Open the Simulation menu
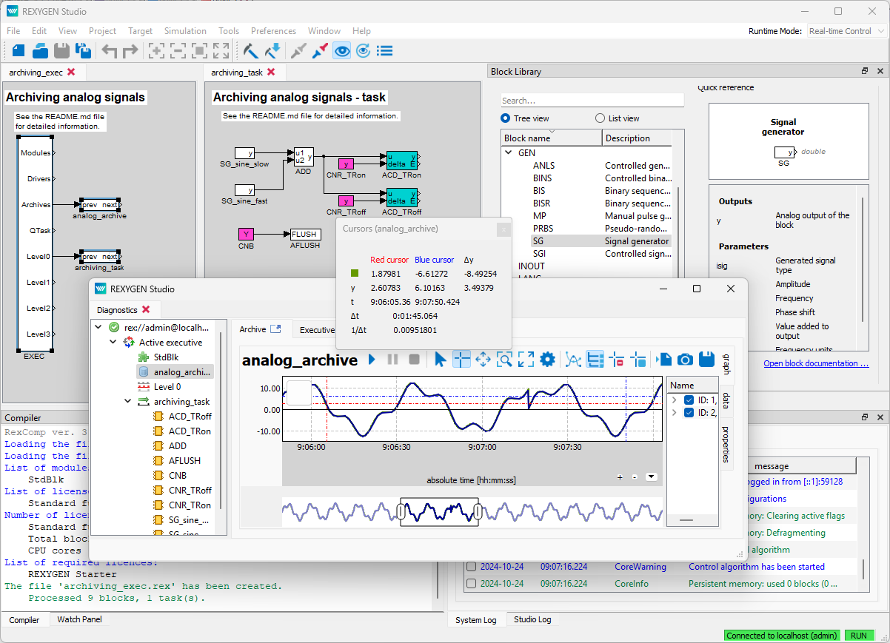The height and width of the screenshot is (643, 890). coord(185,31)
